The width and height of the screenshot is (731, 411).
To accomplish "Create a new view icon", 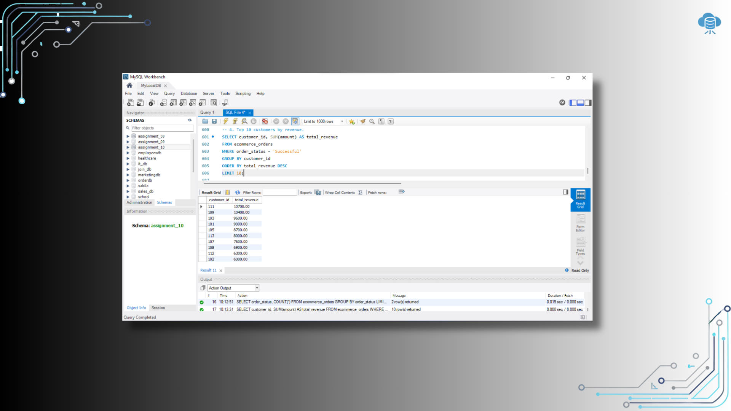I will pos(183,102).
